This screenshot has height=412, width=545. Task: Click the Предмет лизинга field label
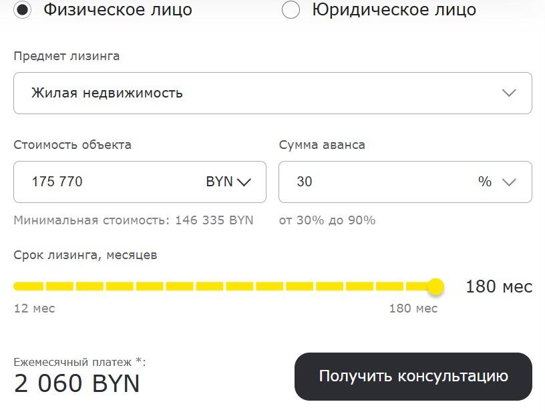[67, 56]
